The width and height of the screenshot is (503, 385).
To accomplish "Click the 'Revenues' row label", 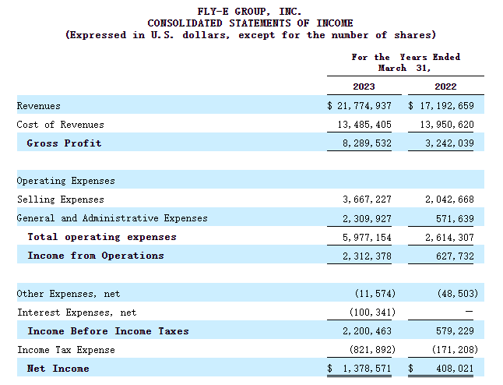I will coord(38,106).
